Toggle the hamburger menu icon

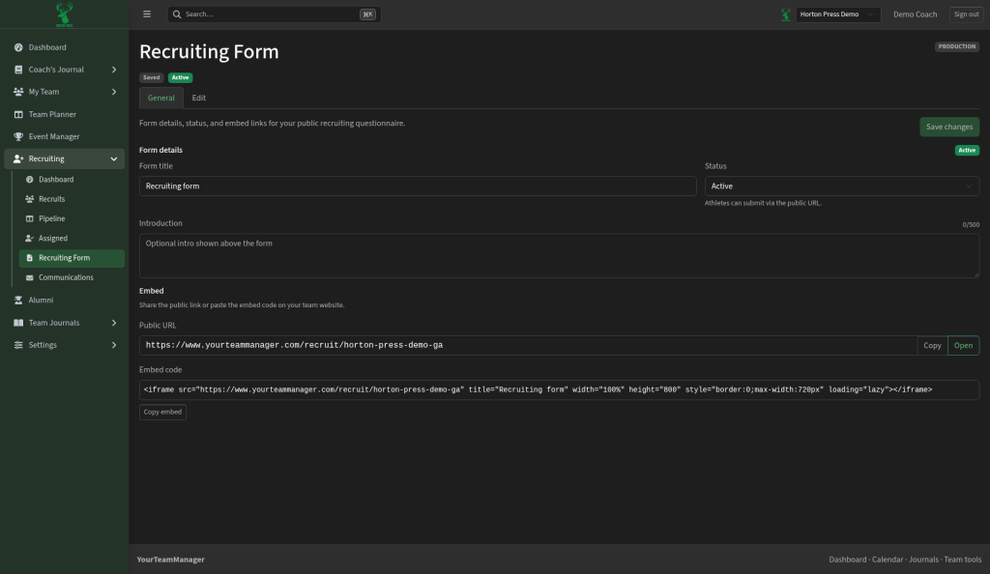click(x=147, y=14)
